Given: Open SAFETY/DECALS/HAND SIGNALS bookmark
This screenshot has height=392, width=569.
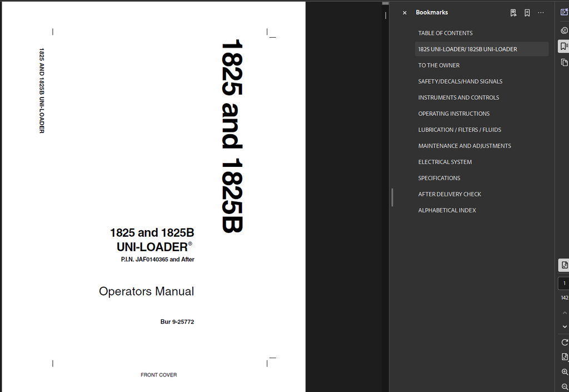Looking at the screenshot, I should [460, 82].
